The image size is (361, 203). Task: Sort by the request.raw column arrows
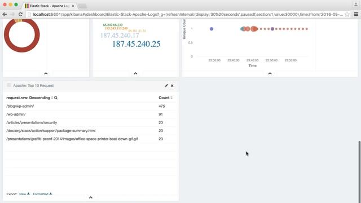pyautogui.click(x=52, y=98)
